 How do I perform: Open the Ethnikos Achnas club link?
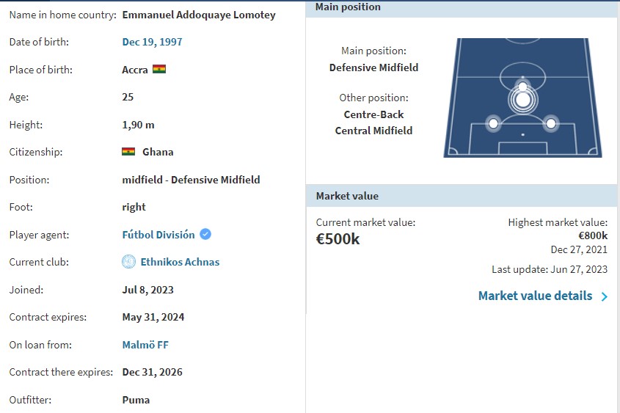click(x=180, y=262)
